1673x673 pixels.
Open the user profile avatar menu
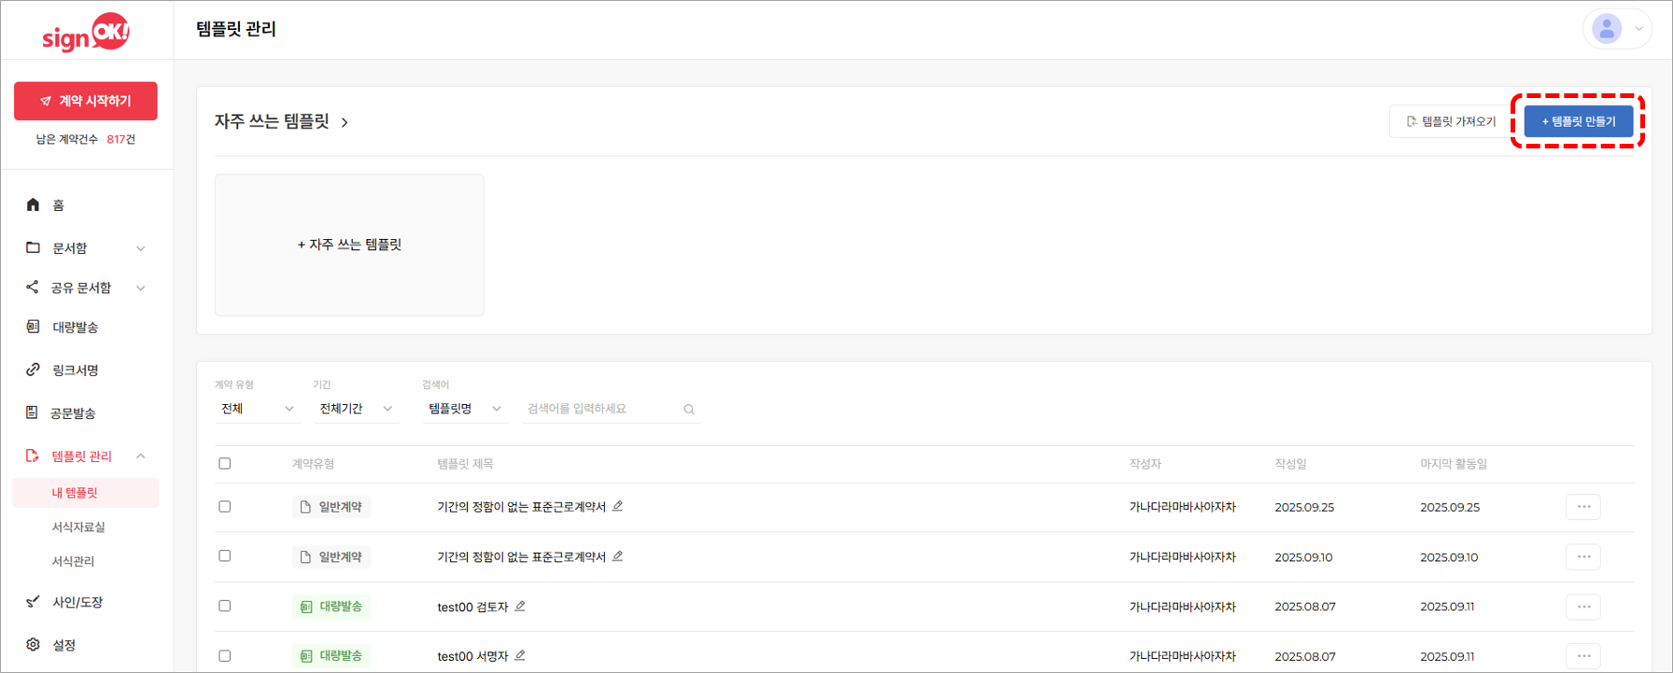point(1615,29)
